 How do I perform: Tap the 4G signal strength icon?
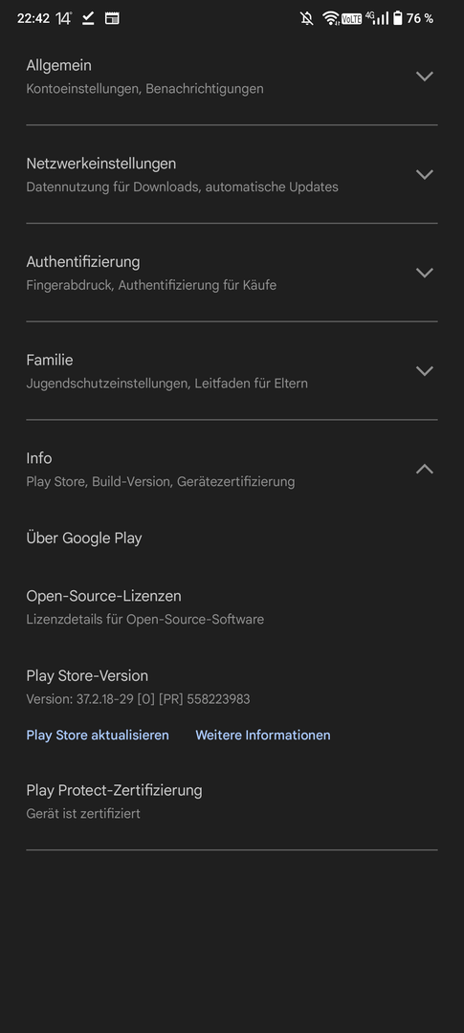tap(377, 18)
